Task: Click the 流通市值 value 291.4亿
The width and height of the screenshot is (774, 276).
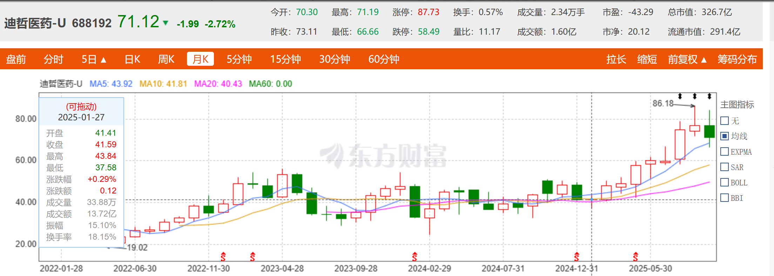Action: (x=725, y=32)
